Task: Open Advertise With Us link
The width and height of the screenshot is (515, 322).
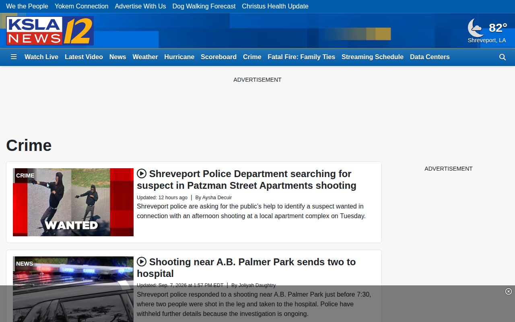Action: pyautogui.click(x=140, y=6)
